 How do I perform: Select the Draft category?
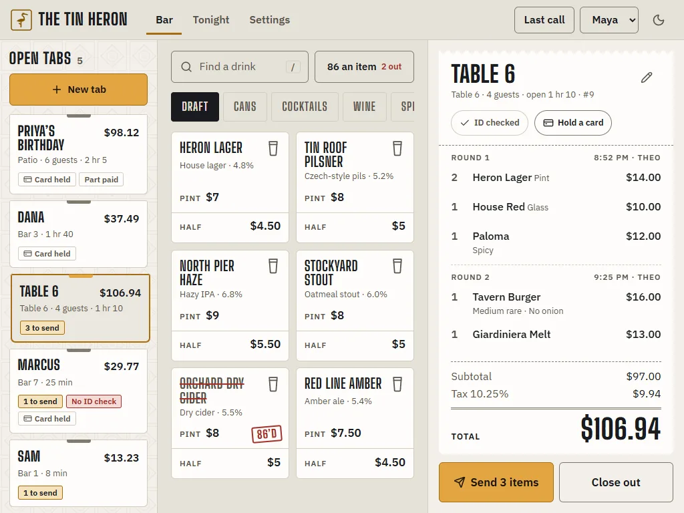point(195,107)
